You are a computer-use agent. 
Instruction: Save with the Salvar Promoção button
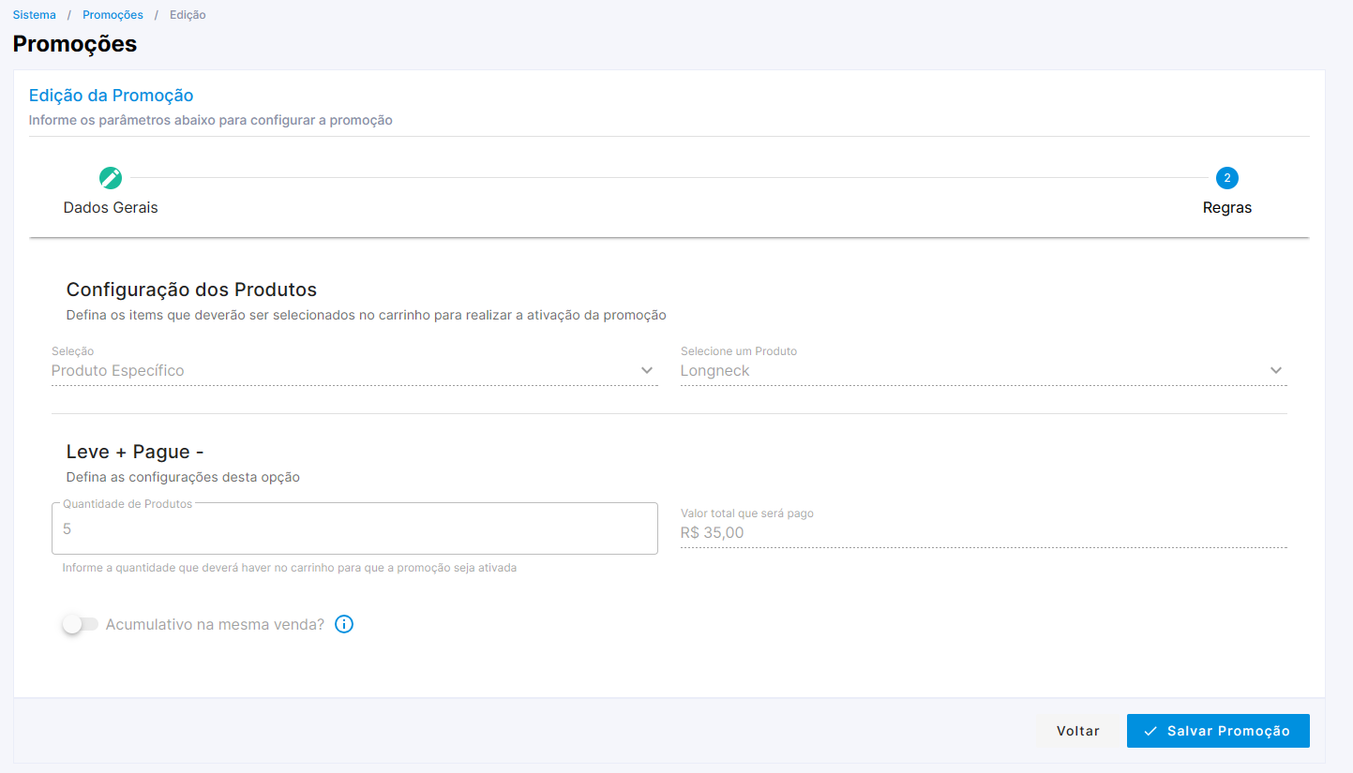1218,731
